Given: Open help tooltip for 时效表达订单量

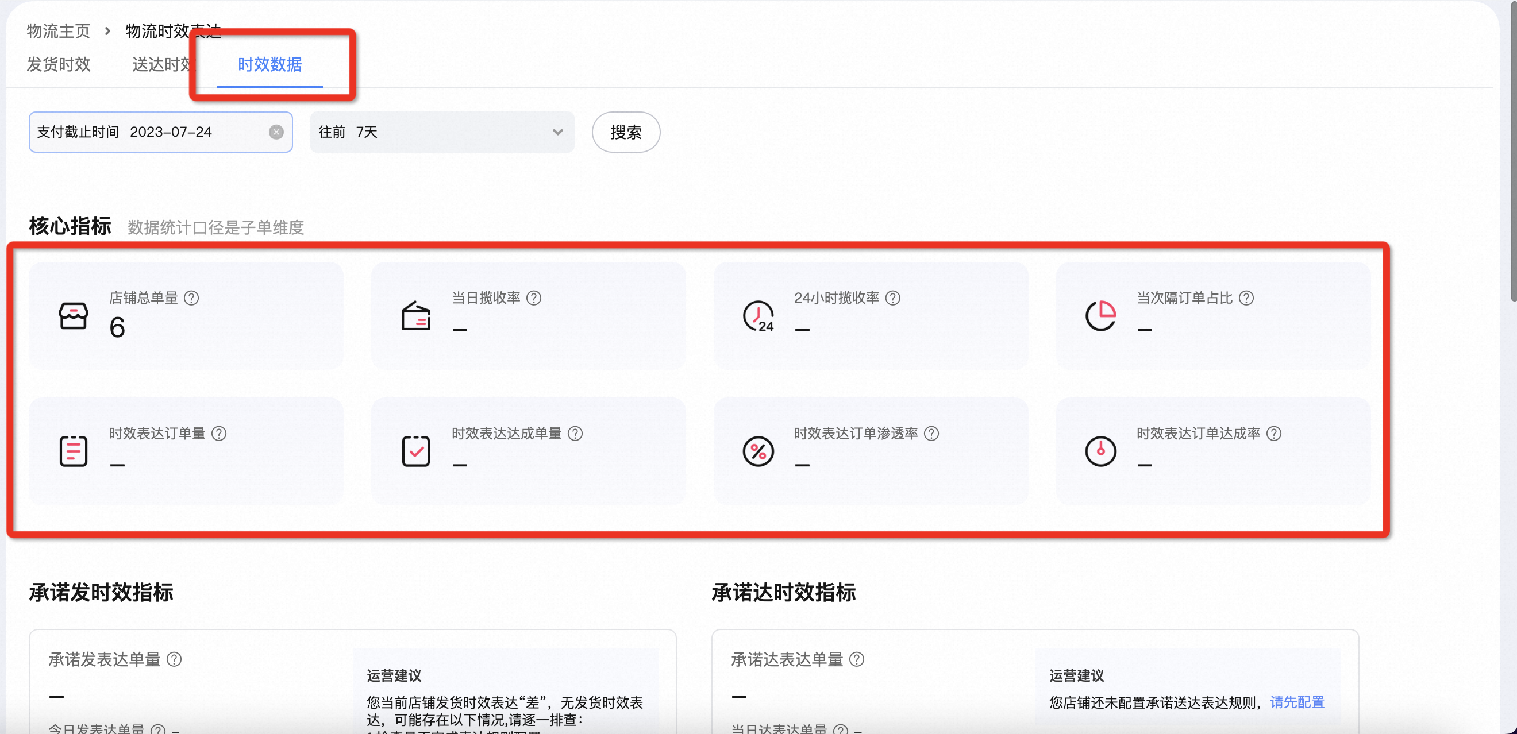Looking at the screenshot, I should [x=219, y=433].
